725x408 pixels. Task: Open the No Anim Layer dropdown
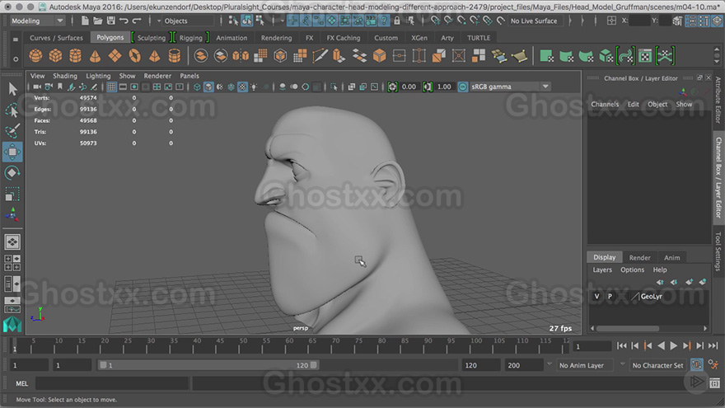585,365
